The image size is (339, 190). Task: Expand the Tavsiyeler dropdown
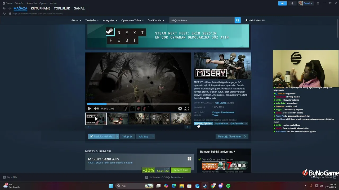[92, 20]
